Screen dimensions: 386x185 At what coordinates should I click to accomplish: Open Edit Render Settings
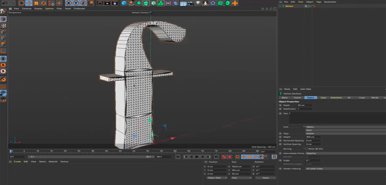(114, 3)
